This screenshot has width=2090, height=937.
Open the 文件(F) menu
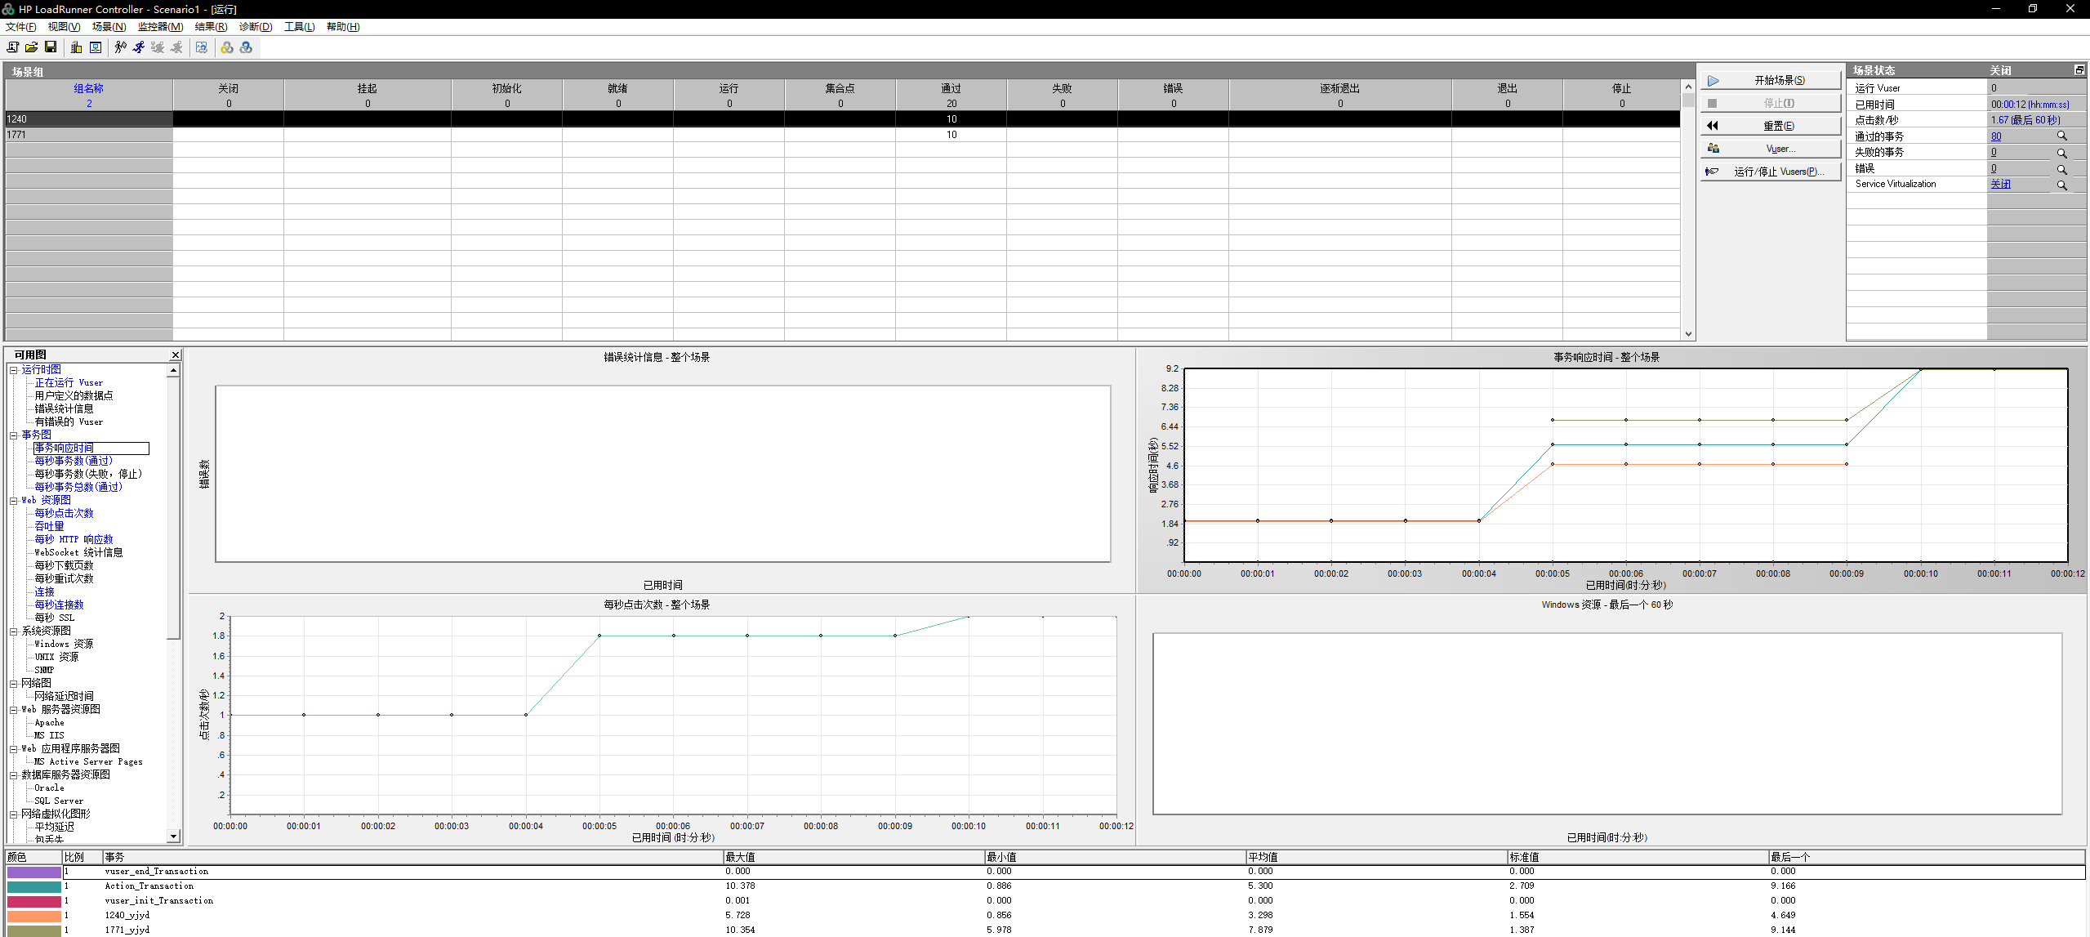(x=21, y=27)
